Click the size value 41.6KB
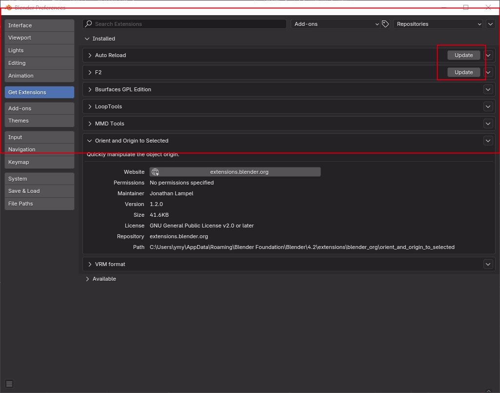This screenshot has height=393, width=500. click(159, 215)
